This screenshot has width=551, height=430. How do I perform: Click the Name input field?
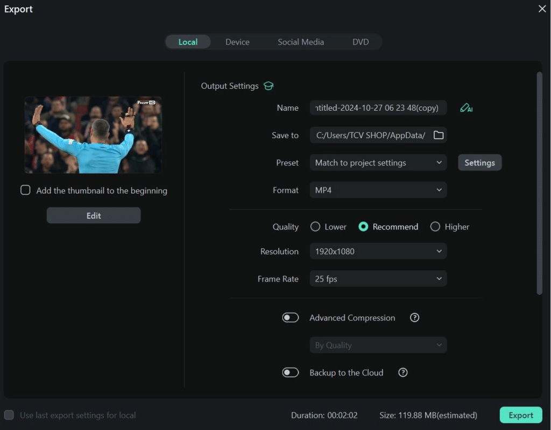click(x=378, y=108)
